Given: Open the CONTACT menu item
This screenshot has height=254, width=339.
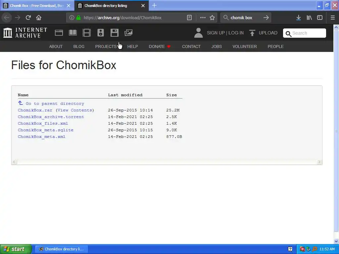Looking at the screenshot, I should [191, 46].
